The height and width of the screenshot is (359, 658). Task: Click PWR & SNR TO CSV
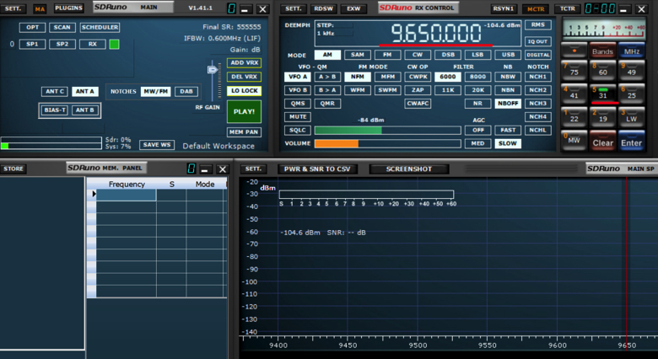tap(317, 169)
